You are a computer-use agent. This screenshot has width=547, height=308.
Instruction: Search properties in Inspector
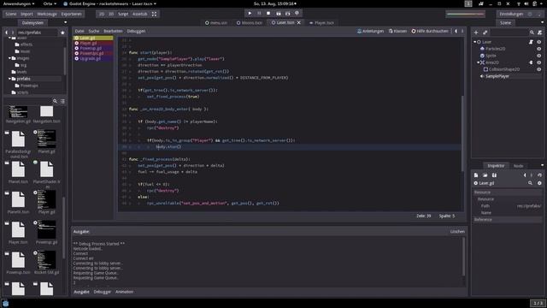[x=530, y=183]
